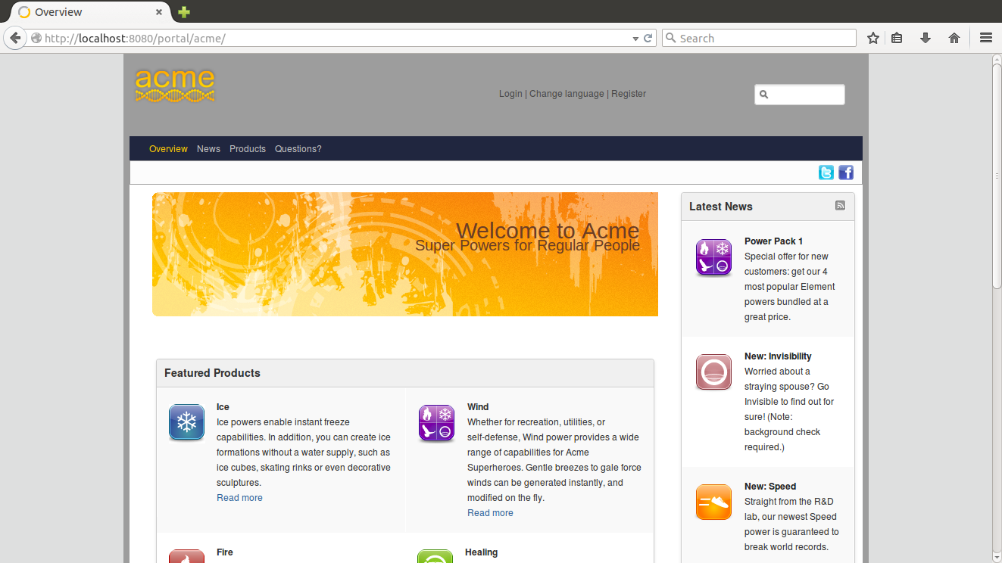The image size is (1002, 563).
Task: Click the orange Speed news icon
Action: (714, 502)
